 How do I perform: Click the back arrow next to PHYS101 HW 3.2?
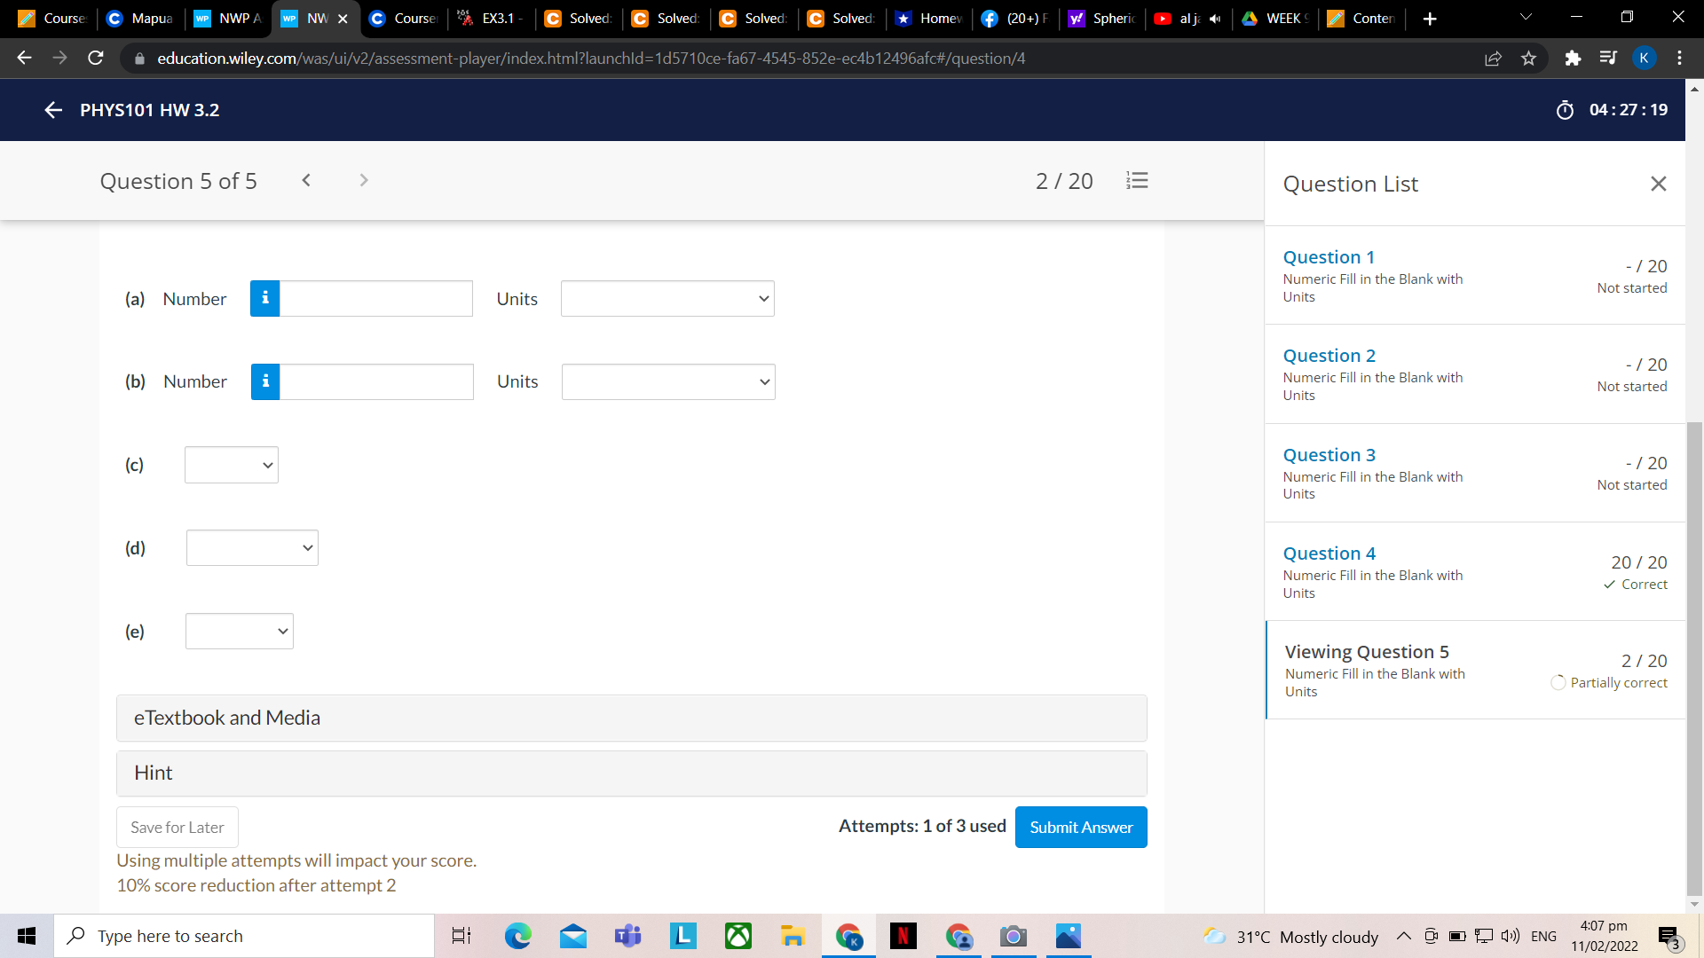click(x=53, y=110)
